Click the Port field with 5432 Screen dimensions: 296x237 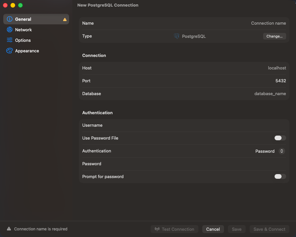click(184, 81)
